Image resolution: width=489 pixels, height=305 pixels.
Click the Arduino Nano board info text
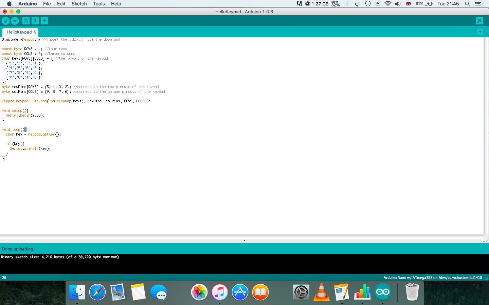433,278
